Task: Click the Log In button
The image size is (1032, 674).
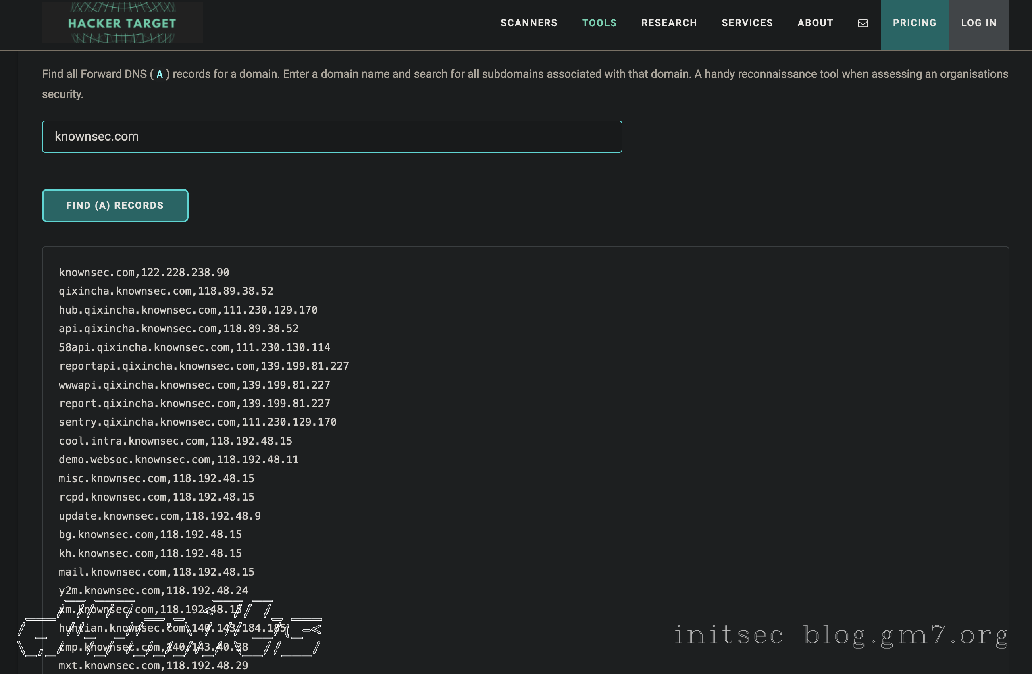Action: point(978,23)
